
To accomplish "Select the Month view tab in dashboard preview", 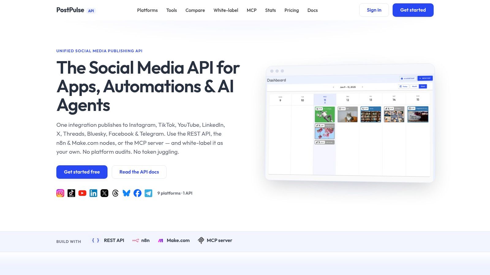I will [414, 86].
